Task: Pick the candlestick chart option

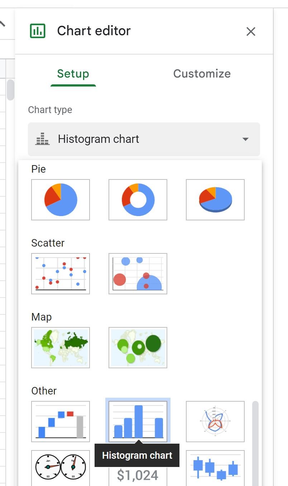Action: (x=215, y=468)
